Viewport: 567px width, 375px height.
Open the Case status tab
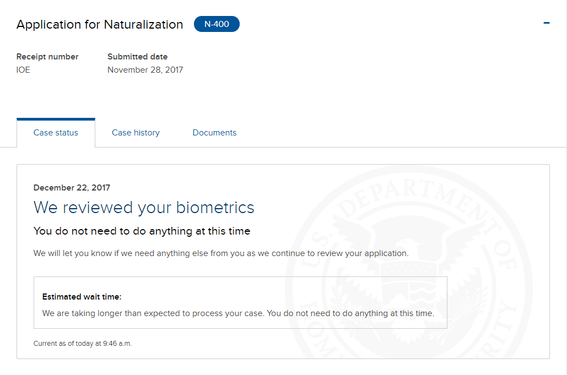56,133
